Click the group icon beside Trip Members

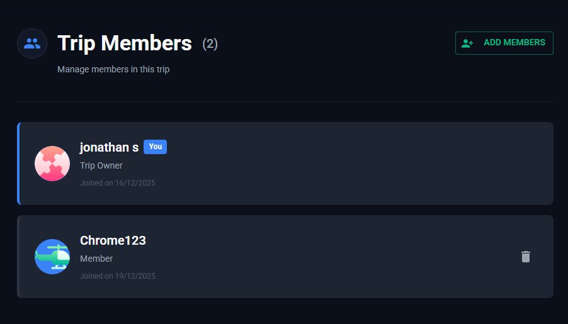(x=32, y=43)
